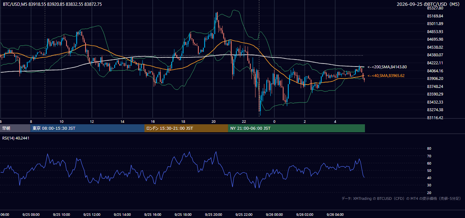This screenshot has height=218, width=465.
Task: Click price axis value 83274.38
Action: (435, 110)
